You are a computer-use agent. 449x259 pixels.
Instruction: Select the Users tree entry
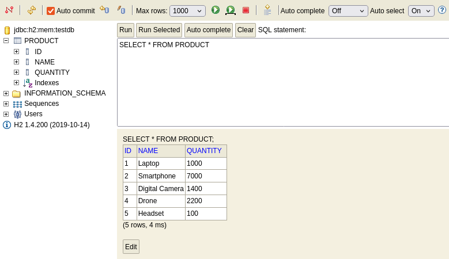pyautogui.click(x=33, y=114)
